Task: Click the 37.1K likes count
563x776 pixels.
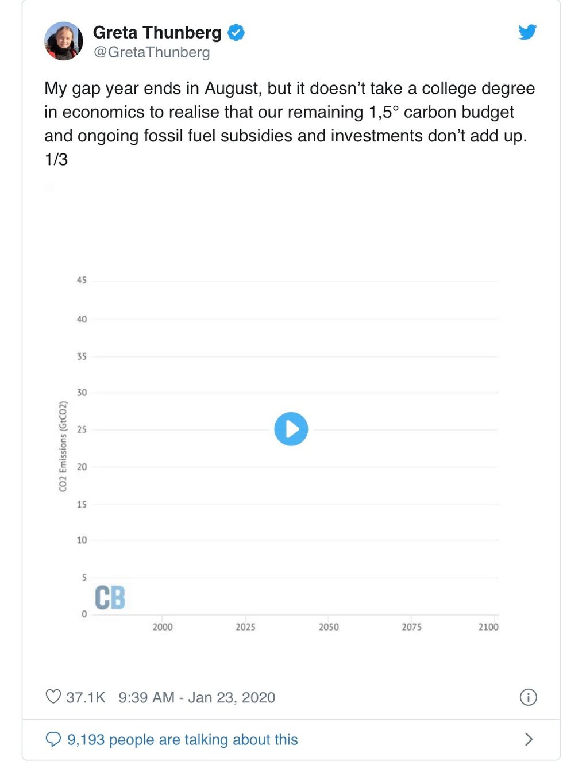Action: click(86, 697)
